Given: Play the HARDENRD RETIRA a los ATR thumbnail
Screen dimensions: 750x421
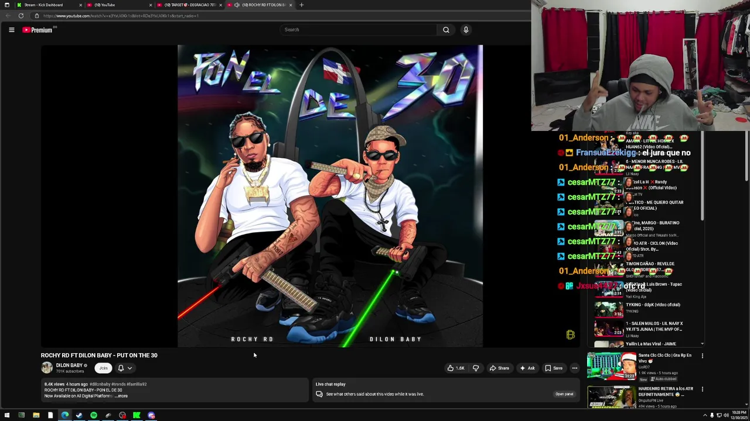Looking at the screenshot, I should point(611,398).
